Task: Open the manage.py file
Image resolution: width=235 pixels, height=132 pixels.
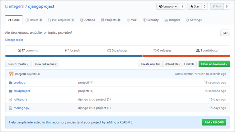Action: click(x=22, y=108)
